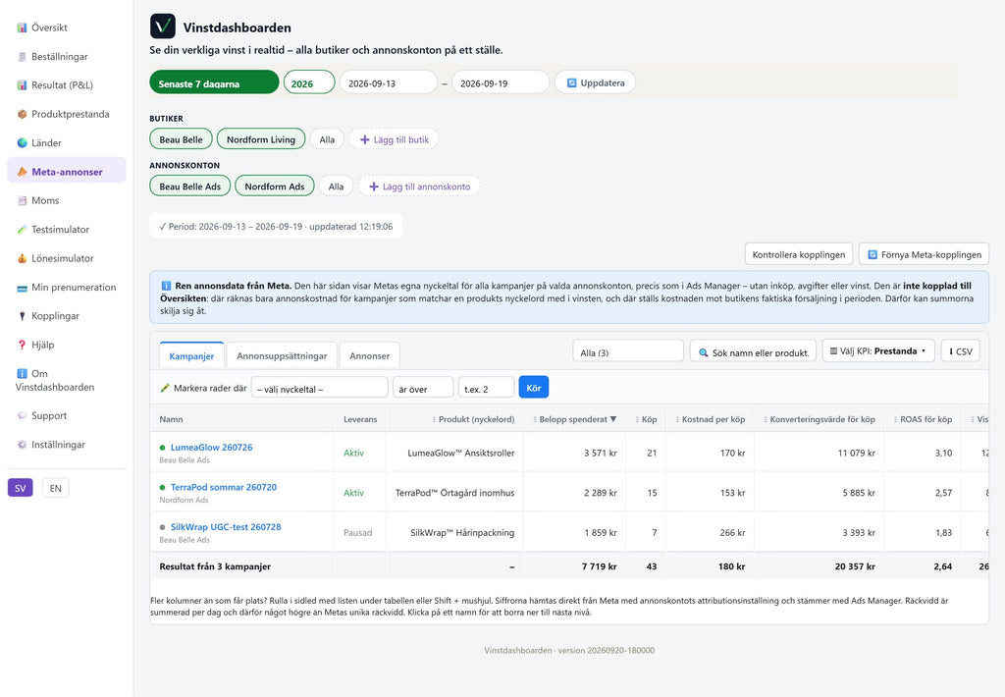Click the highlighter pen icon by Markera rader
Viewport: 1005px width, 697px height.
[165, 388]
